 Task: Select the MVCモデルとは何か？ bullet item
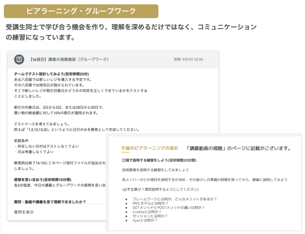click(152, 204)
